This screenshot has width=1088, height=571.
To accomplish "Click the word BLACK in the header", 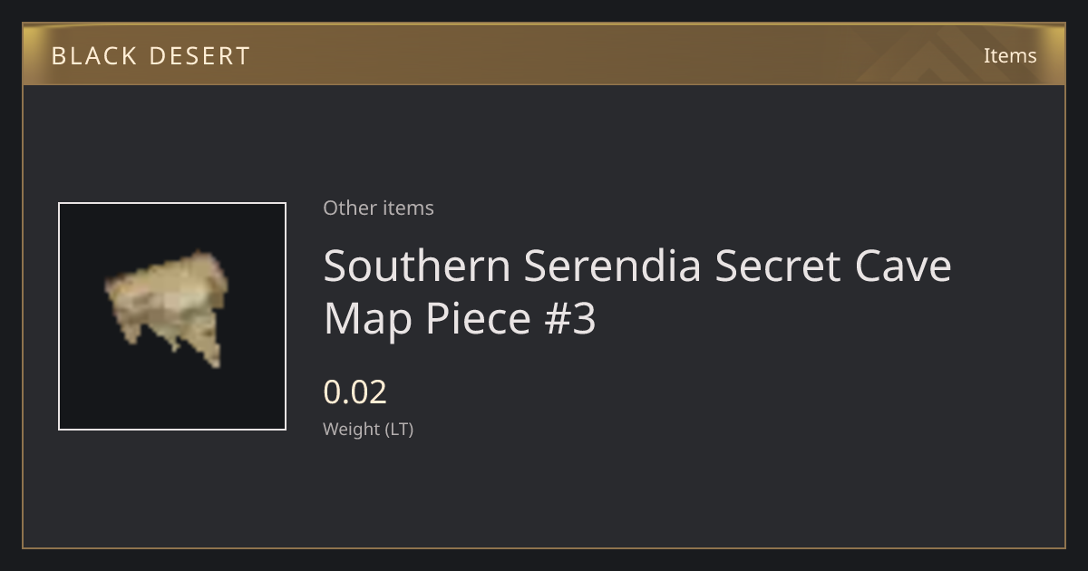I will coord(92,55).
